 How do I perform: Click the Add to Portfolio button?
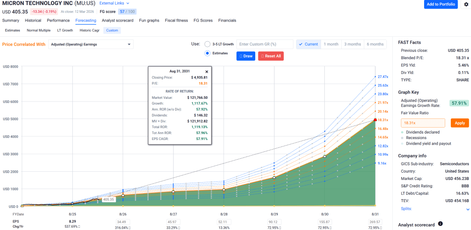441,4
